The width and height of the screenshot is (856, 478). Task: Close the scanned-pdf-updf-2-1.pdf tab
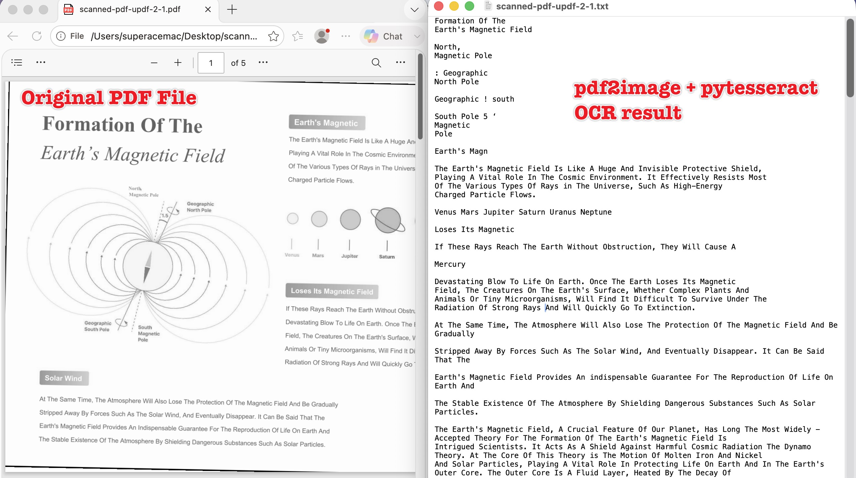[208, 9]
